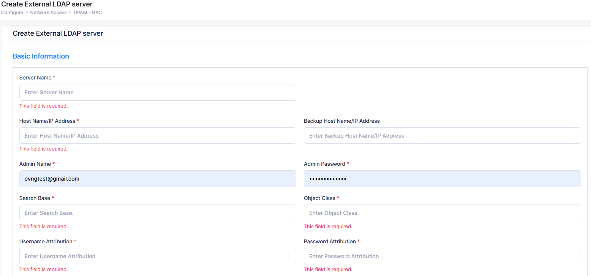Click the Enter Search Base input field
591x276 pixels.
click(x=157, y=213)
